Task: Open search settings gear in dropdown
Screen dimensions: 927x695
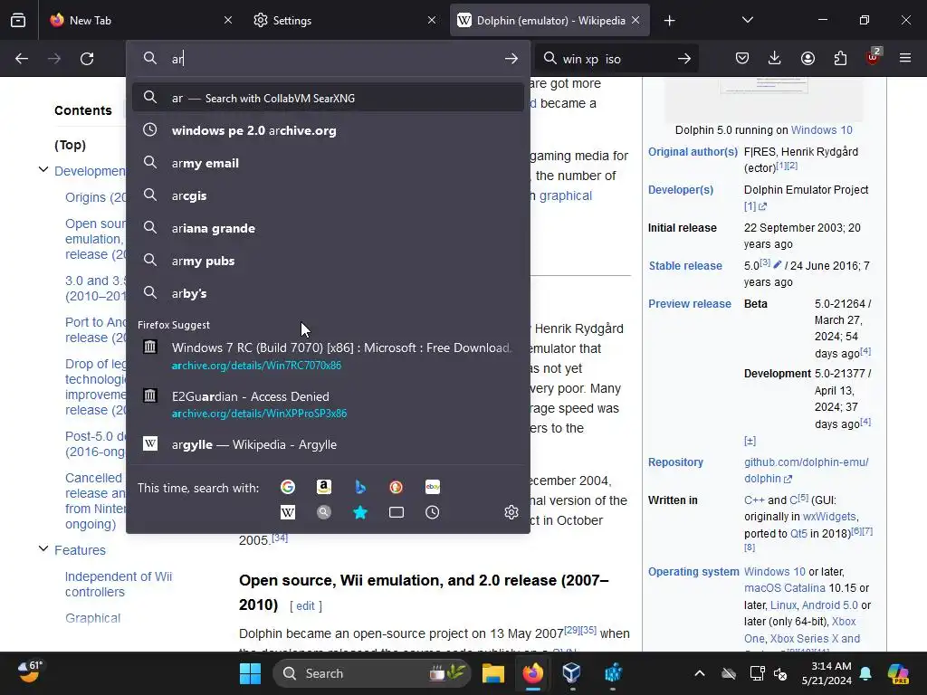Action: (x=511, y=512)
